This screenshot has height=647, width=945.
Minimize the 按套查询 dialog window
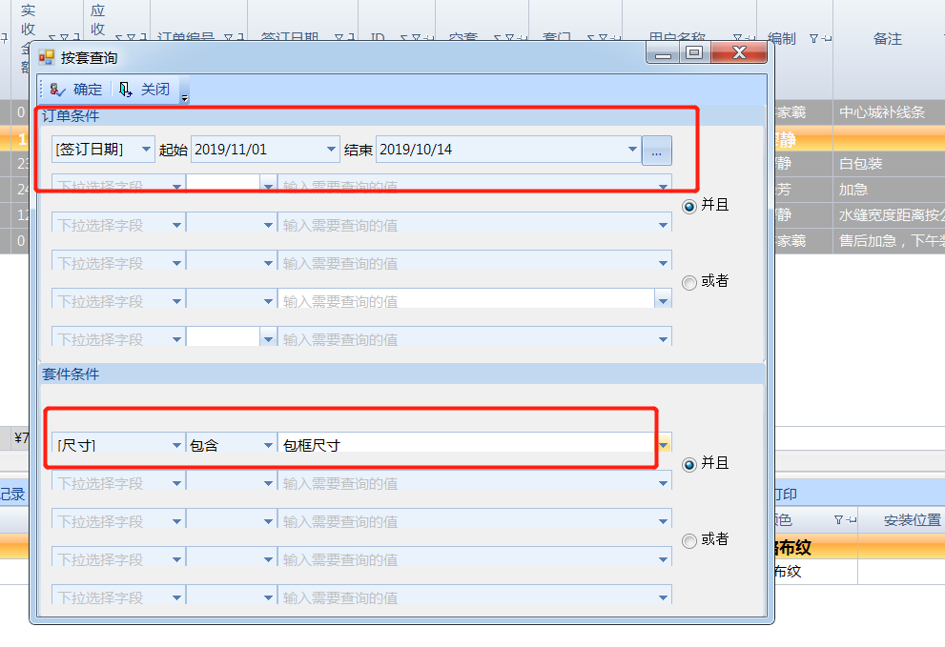[663, 53]
